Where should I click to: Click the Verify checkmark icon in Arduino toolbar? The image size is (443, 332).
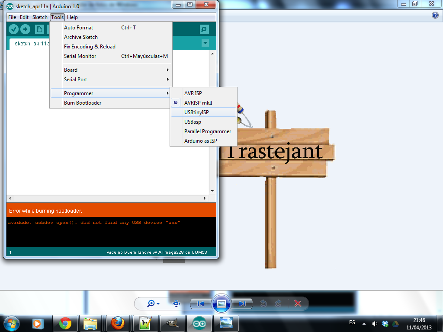click(13, 29)
